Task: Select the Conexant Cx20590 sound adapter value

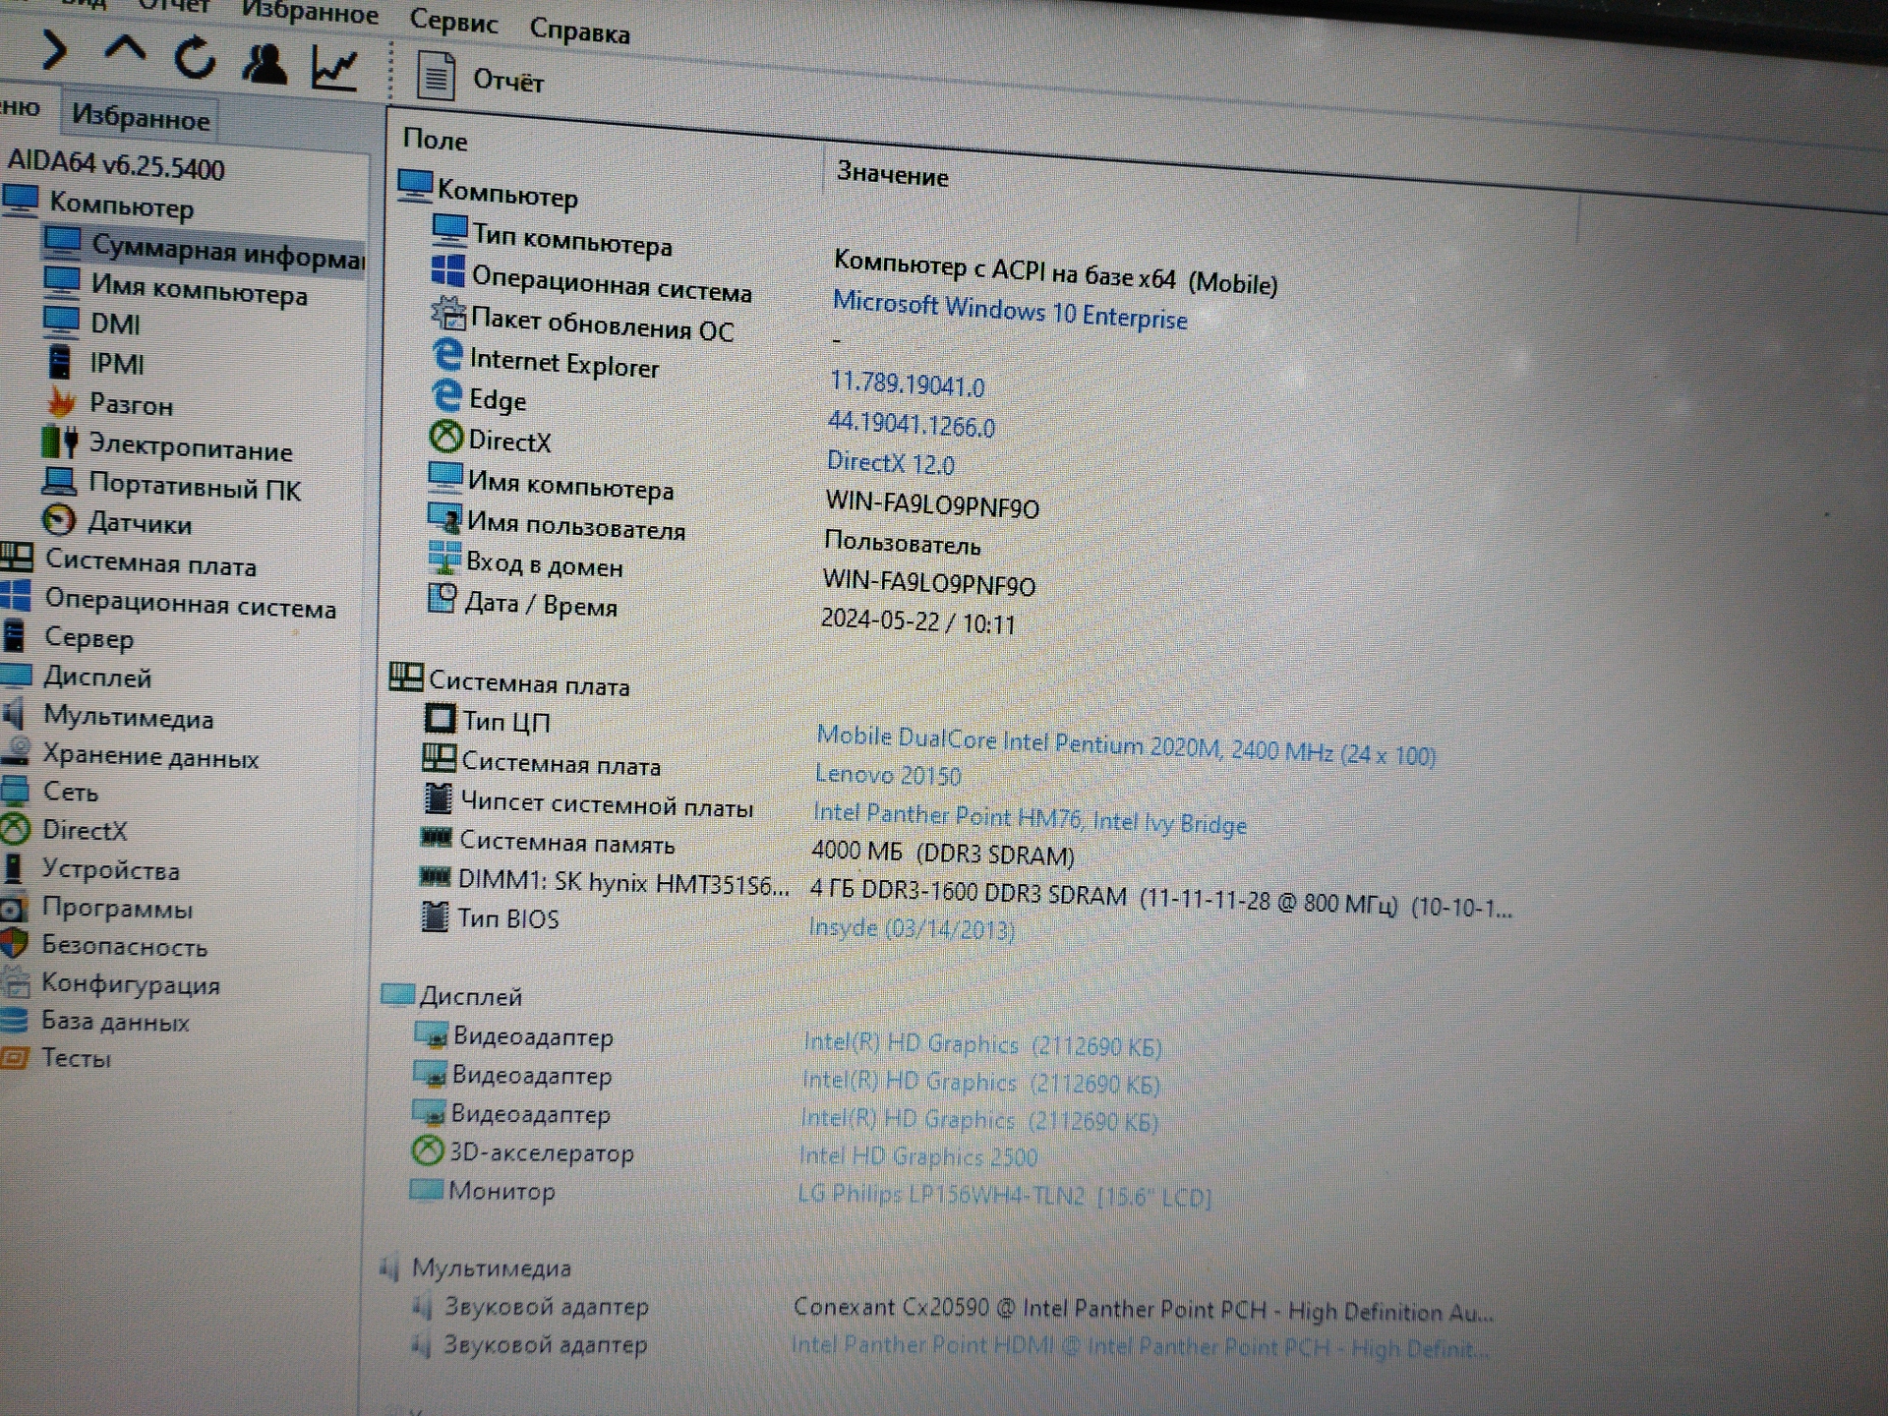Action: click(x=1143, y=1309)
